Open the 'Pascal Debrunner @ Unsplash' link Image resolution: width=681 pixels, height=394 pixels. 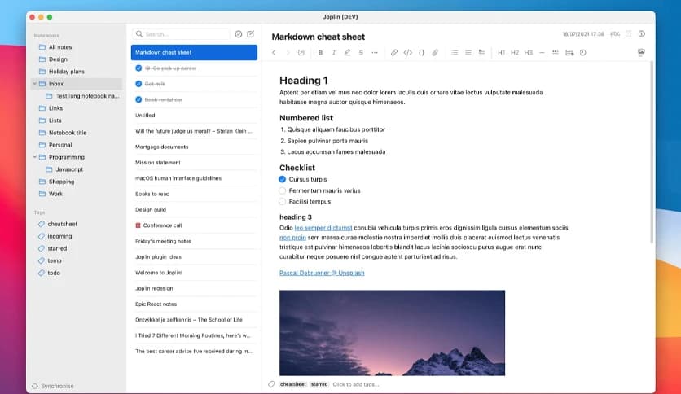click(322, 273)
